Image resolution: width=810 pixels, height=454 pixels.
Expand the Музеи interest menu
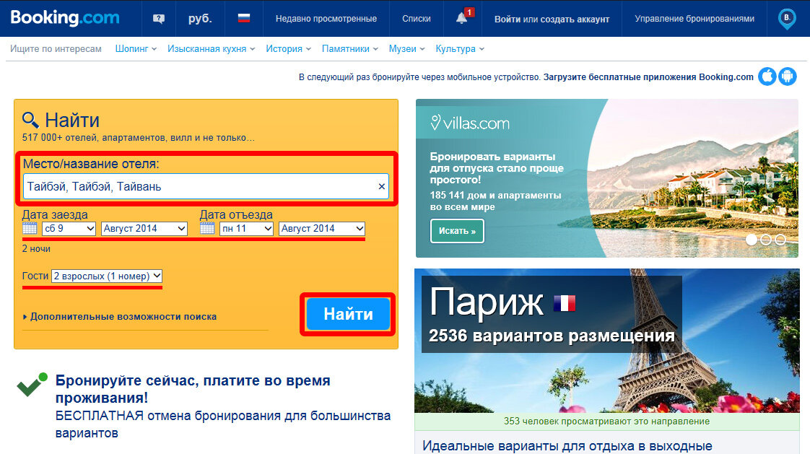[407, 49]
